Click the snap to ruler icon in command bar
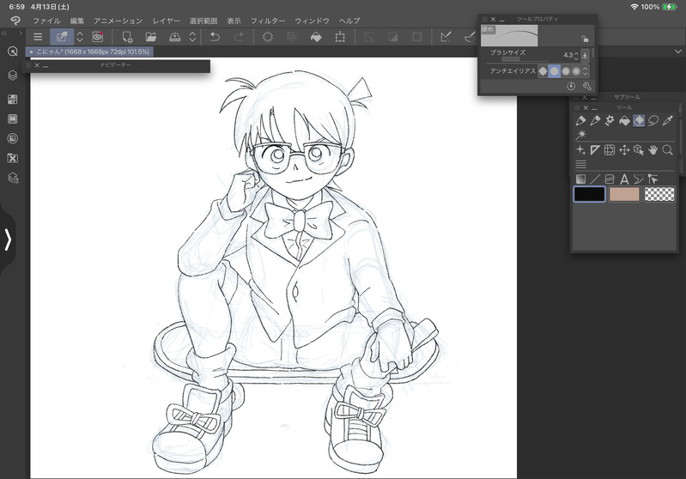Image resolution: width=686 pixels, height=479 pixels. (446, 37)
